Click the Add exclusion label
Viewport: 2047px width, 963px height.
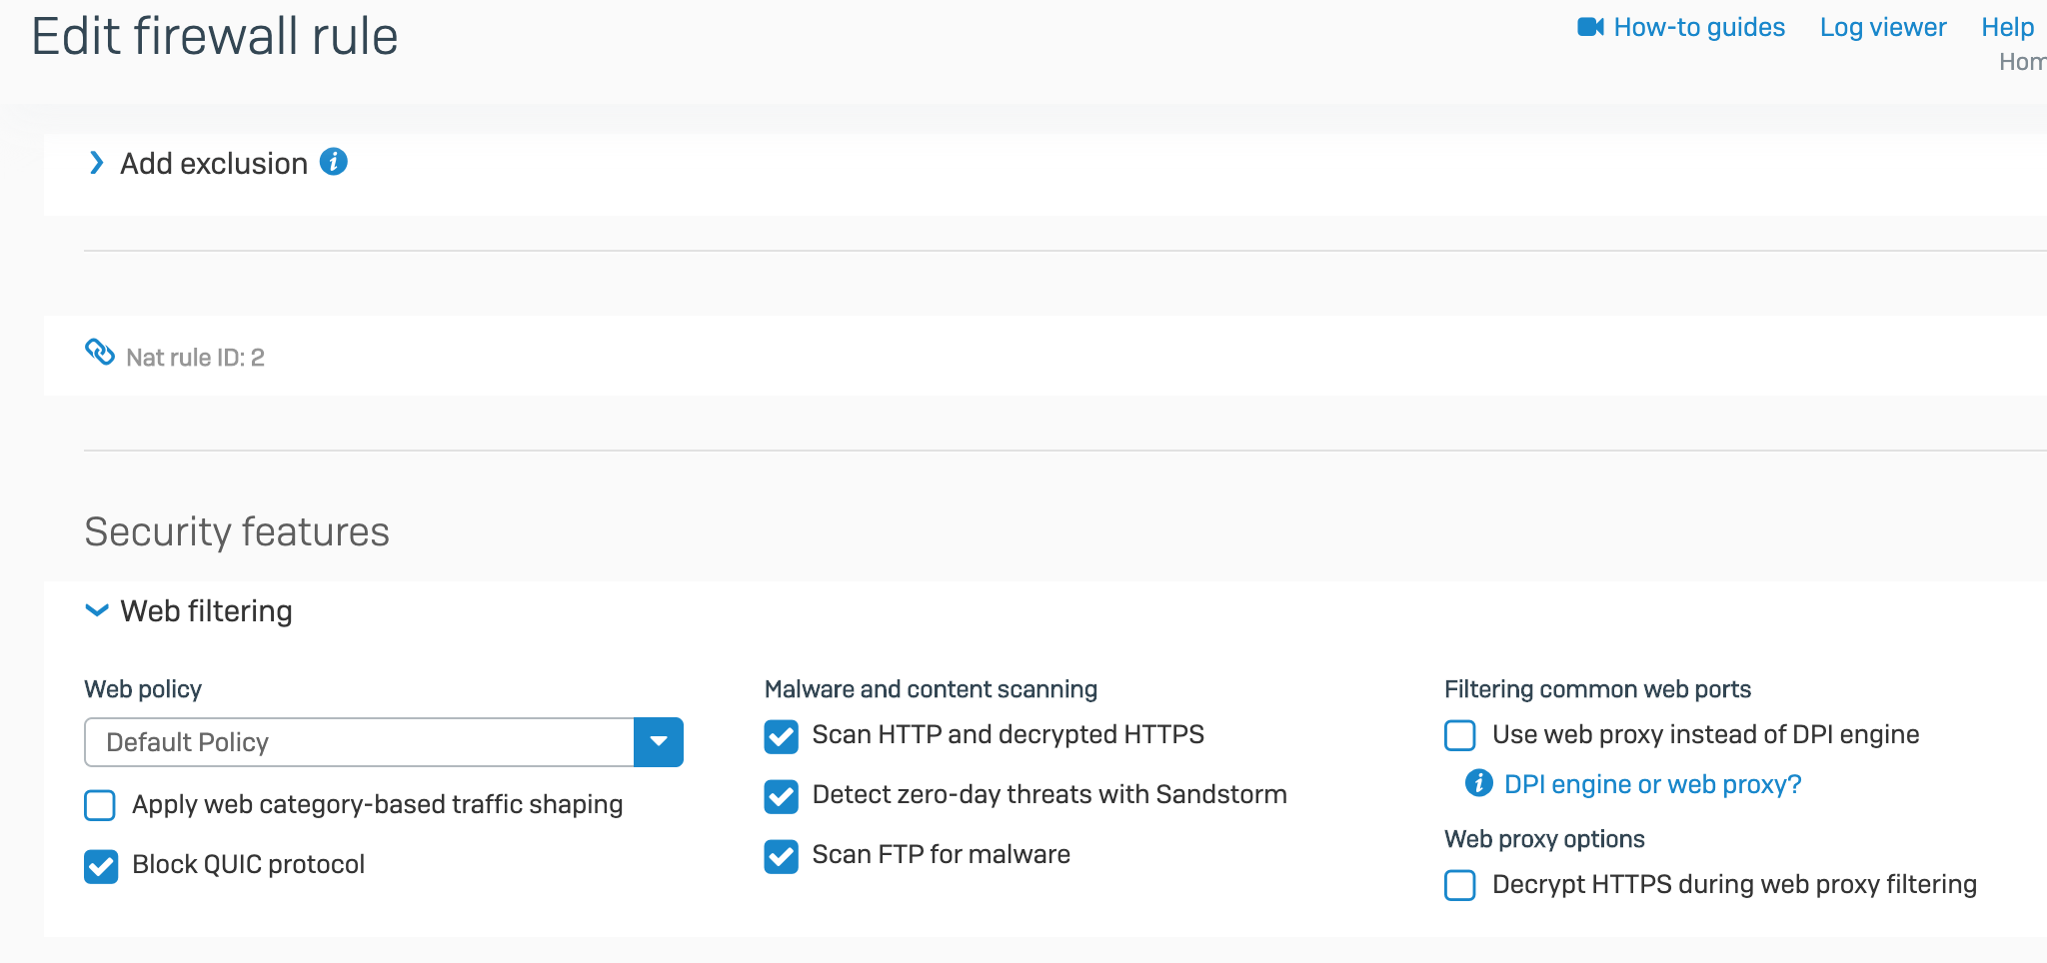pyautogui.click(x=214, y=163)
